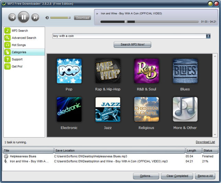Click the Helplessness Blues.mp3 save path
221x183 pixels.
click(x=91, y=156)
